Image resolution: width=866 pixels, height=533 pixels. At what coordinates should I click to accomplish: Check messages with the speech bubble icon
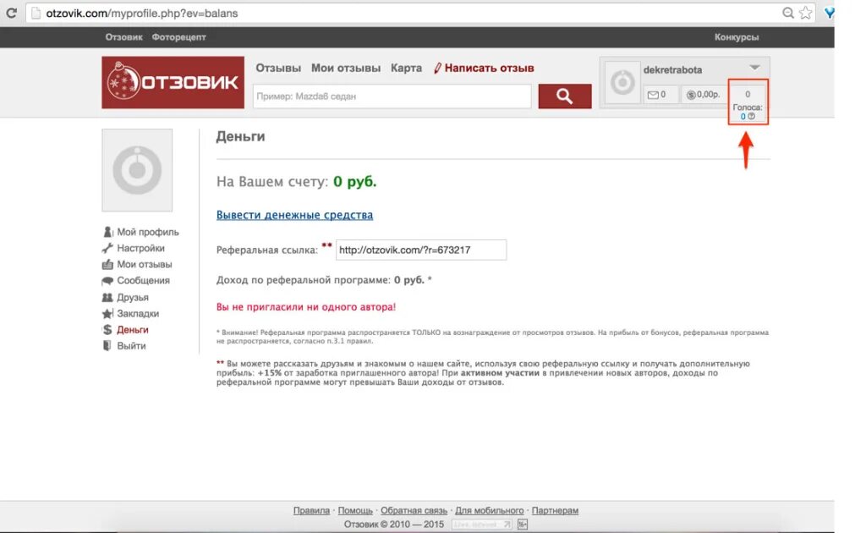107,280
